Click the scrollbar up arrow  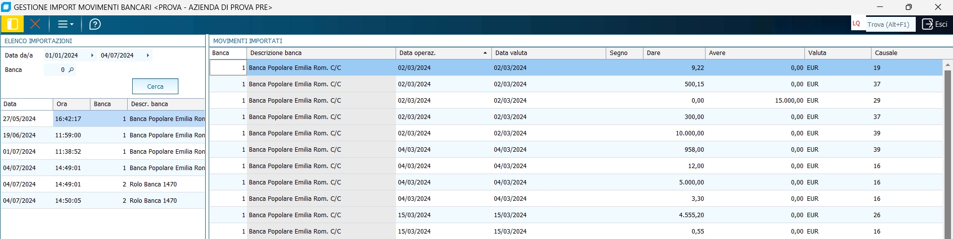pyautogui.click(x=948, y=65)
